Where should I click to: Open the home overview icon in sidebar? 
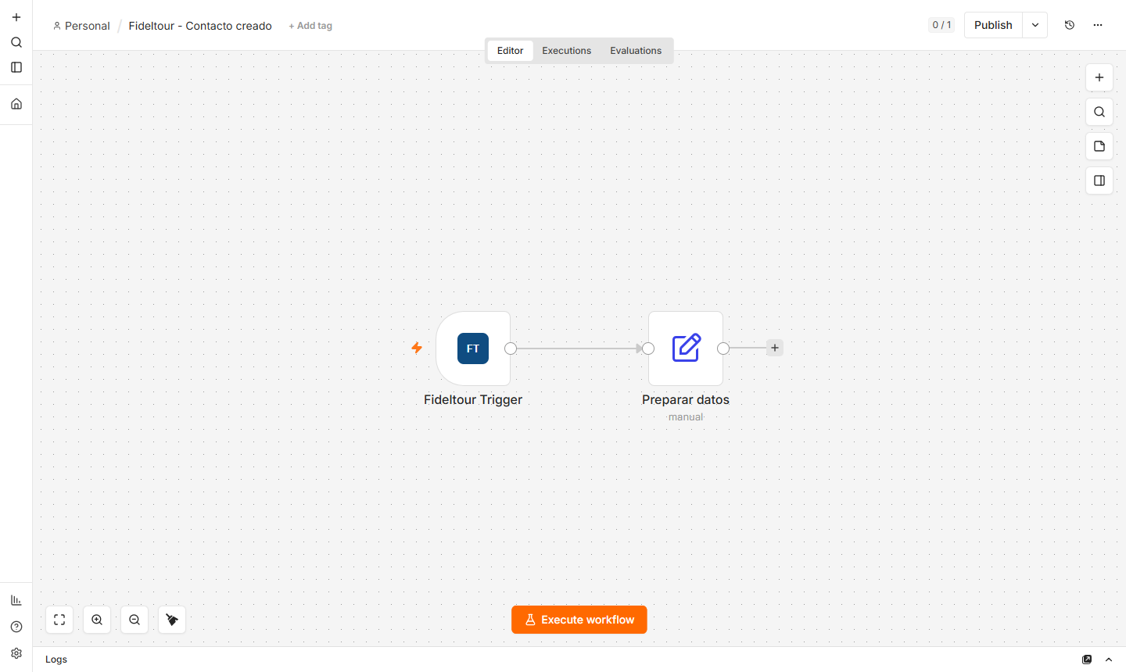click(x=16, y=104)
